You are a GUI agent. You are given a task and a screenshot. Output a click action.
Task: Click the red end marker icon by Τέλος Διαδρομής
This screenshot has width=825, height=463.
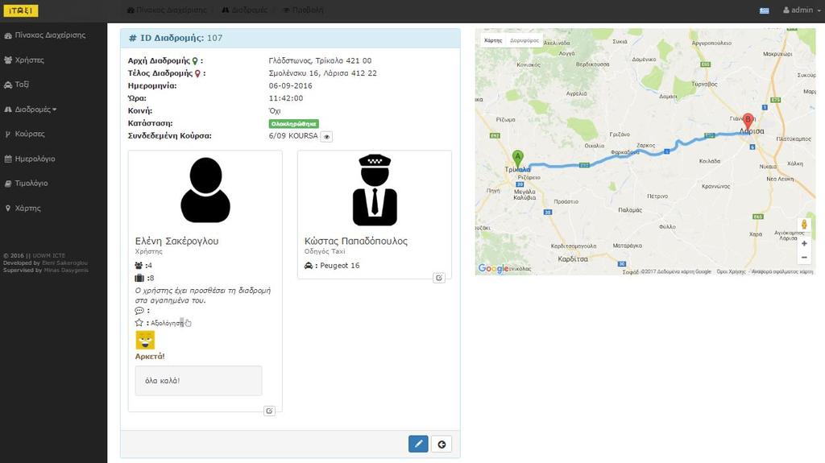click(198, 73)
